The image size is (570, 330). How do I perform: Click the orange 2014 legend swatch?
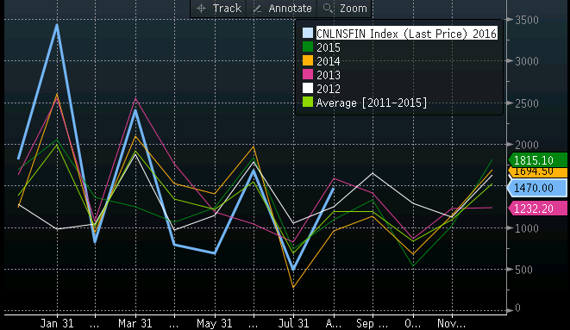pyautogui.click(x=308, y=60)
